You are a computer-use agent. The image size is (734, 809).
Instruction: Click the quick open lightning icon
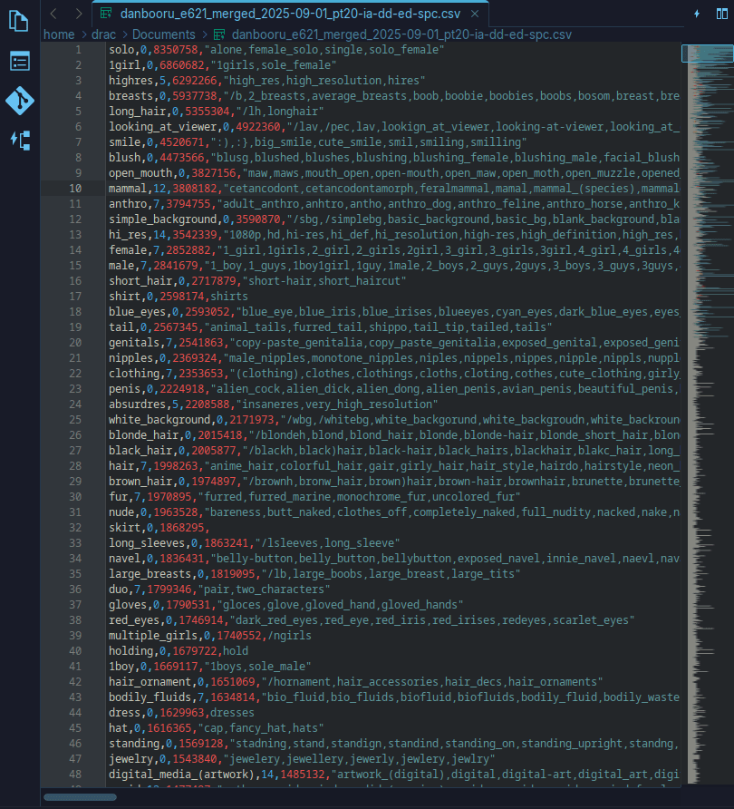pyautogui.click(x=697, y=14)
